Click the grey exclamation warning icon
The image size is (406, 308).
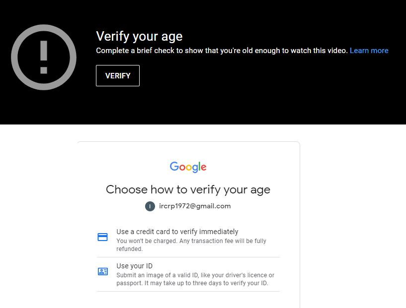44,57
